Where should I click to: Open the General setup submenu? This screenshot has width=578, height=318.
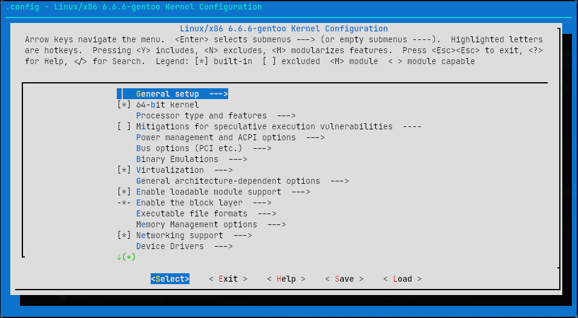(x=172, y=94)
